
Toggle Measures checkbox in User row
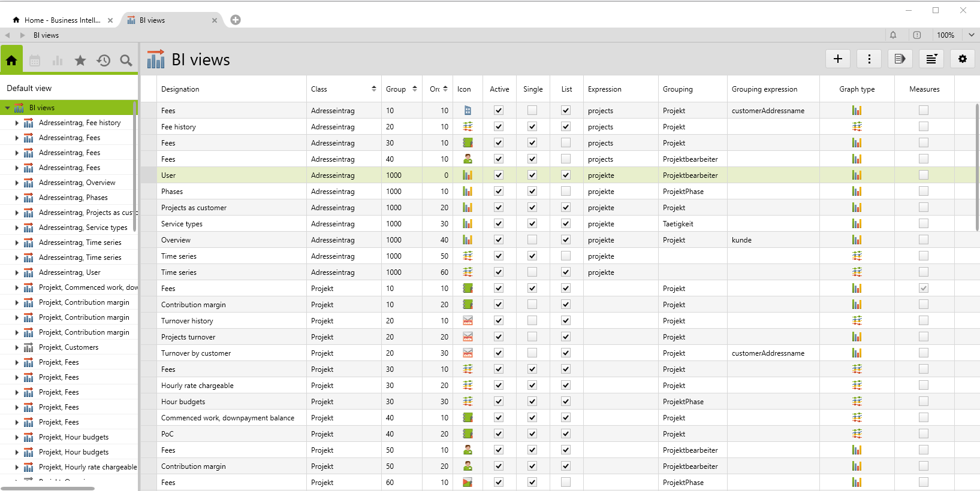(x=924, y=175)
